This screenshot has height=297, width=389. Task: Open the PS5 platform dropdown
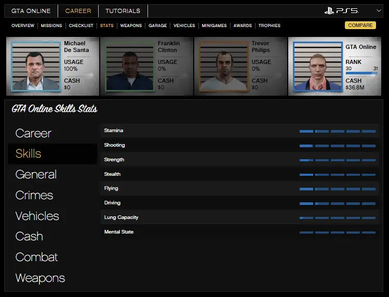click(x=379, y=11)
